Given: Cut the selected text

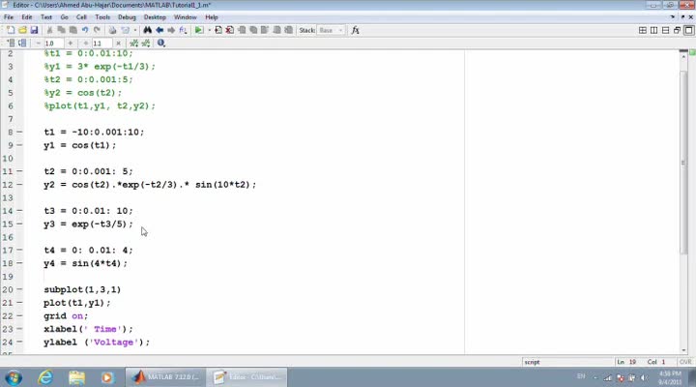Looking at the screenshot, I should (x=49, y=30).
